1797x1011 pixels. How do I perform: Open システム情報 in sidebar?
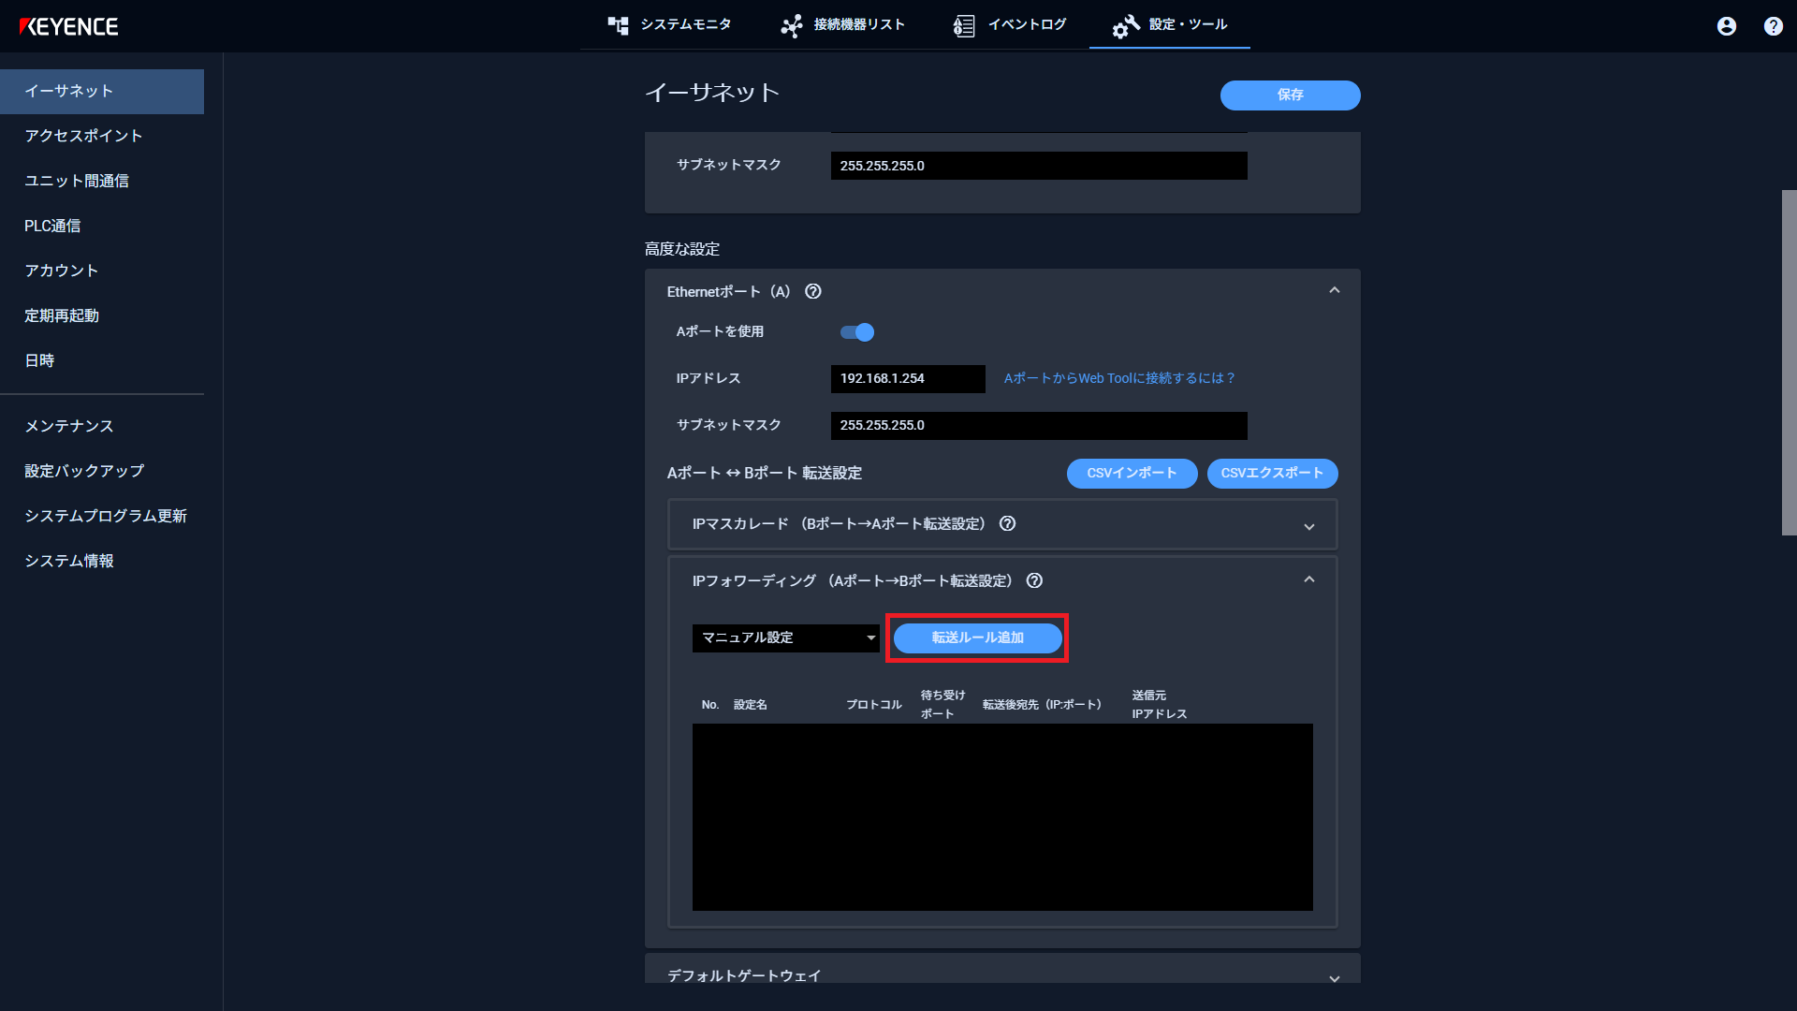pos(102,562)
